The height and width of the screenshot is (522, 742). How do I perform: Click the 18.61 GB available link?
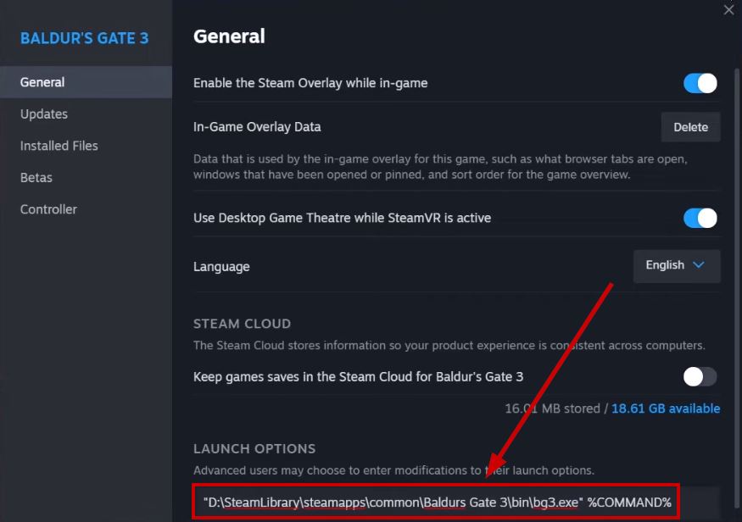coord(666,408)
